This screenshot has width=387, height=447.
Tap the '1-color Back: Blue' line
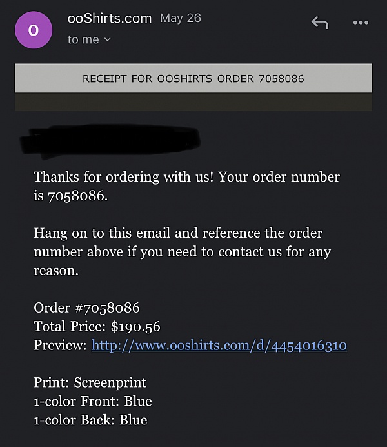click(x=90, y=420)
